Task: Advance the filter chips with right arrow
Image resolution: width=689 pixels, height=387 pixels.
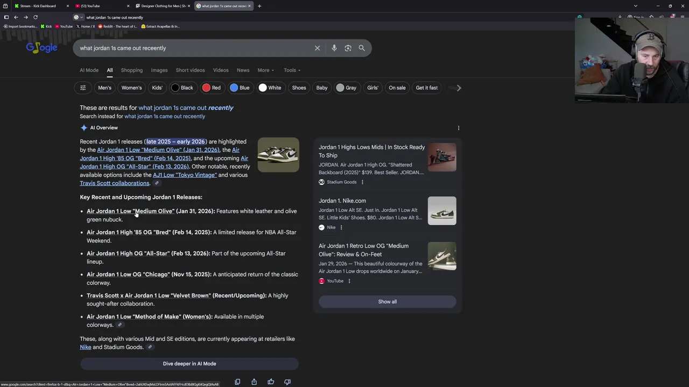Action: pyautogui.click(x=459, y=88)
